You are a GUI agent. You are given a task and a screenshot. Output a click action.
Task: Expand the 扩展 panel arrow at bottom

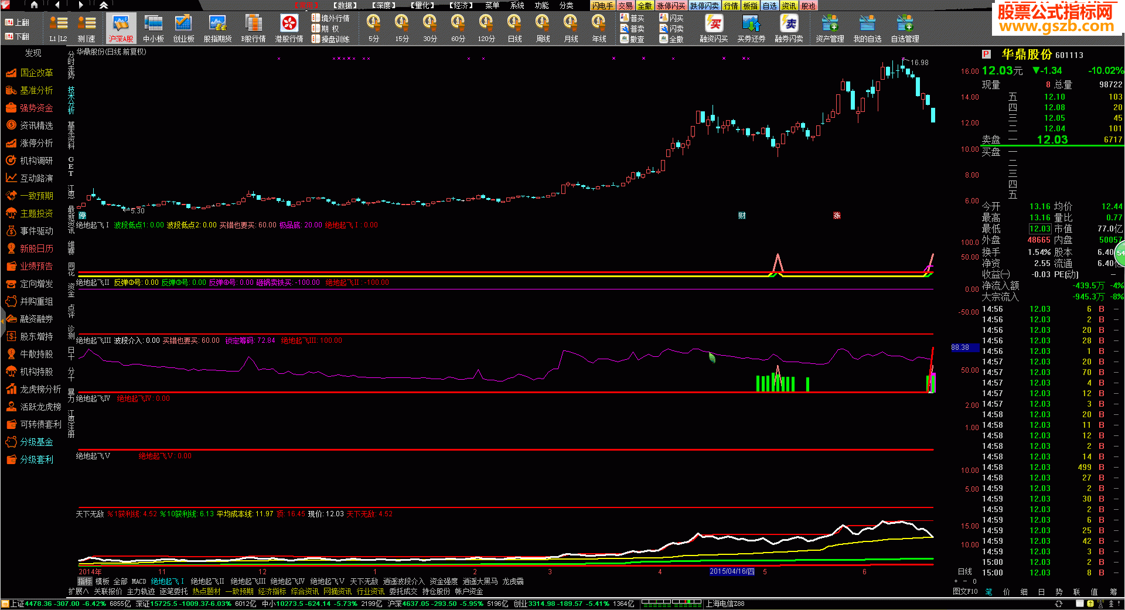click(78, 591)
